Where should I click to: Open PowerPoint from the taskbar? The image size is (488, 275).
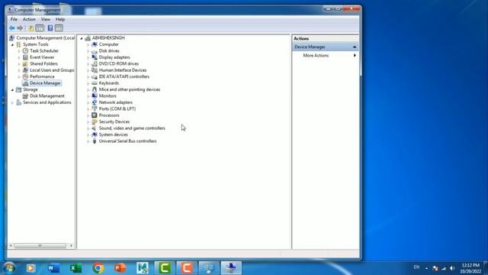click(120, 268)
